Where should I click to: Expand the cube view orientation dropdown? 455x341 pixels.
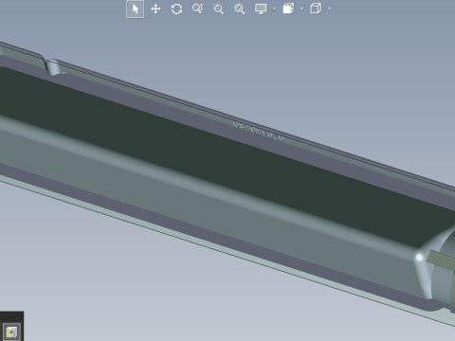[x=330, y=9]
